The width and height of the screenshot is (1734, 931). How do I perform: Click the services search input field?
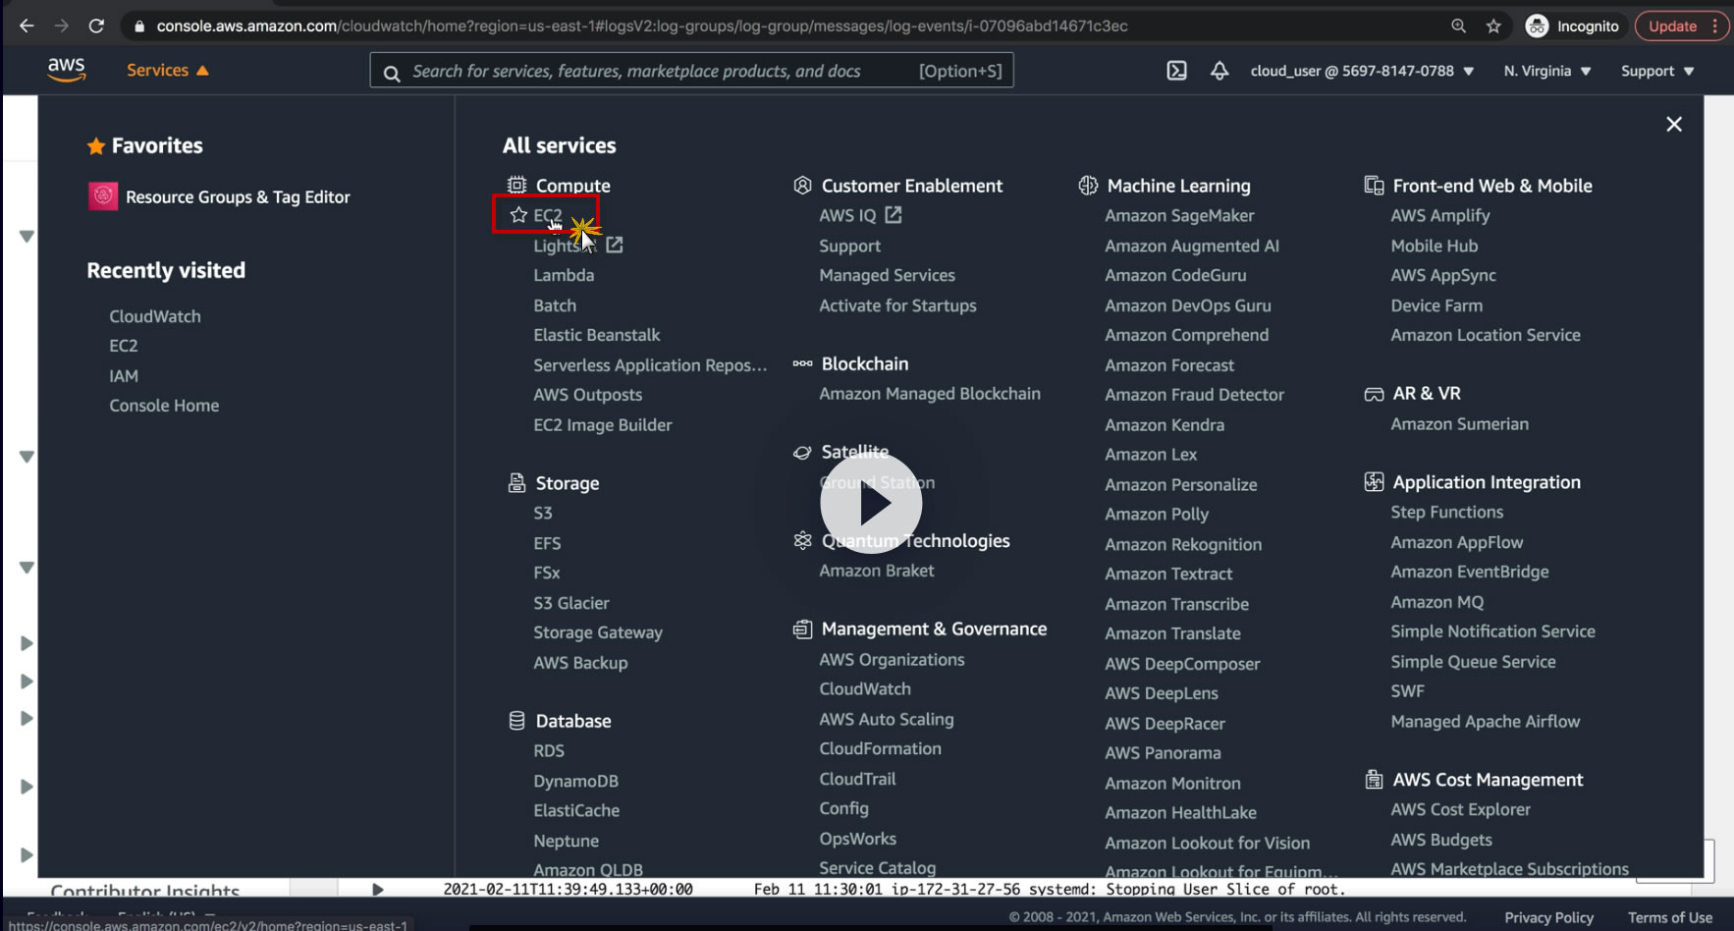(x=691, y=71)
